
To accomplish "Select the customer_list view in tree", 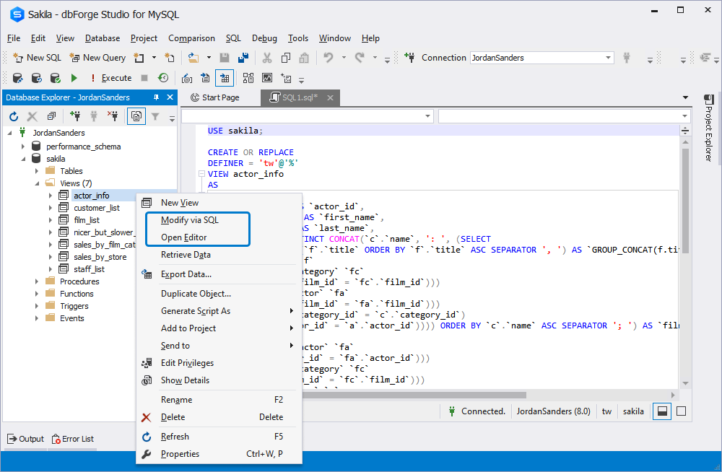I will click(97, 208).
